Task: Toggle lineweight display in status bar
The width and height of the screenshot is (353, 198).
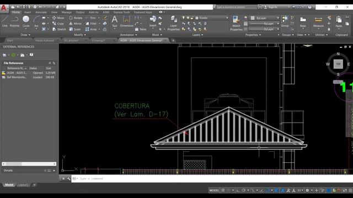Action: (x=276, y=190)
